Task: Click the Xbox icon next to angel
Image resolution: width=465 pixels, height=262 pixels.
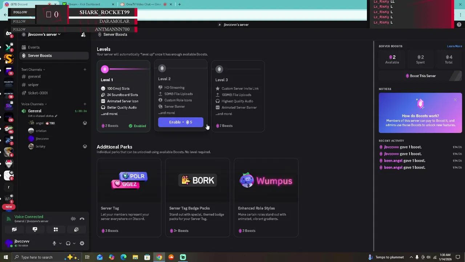Action: click(85, 123)
